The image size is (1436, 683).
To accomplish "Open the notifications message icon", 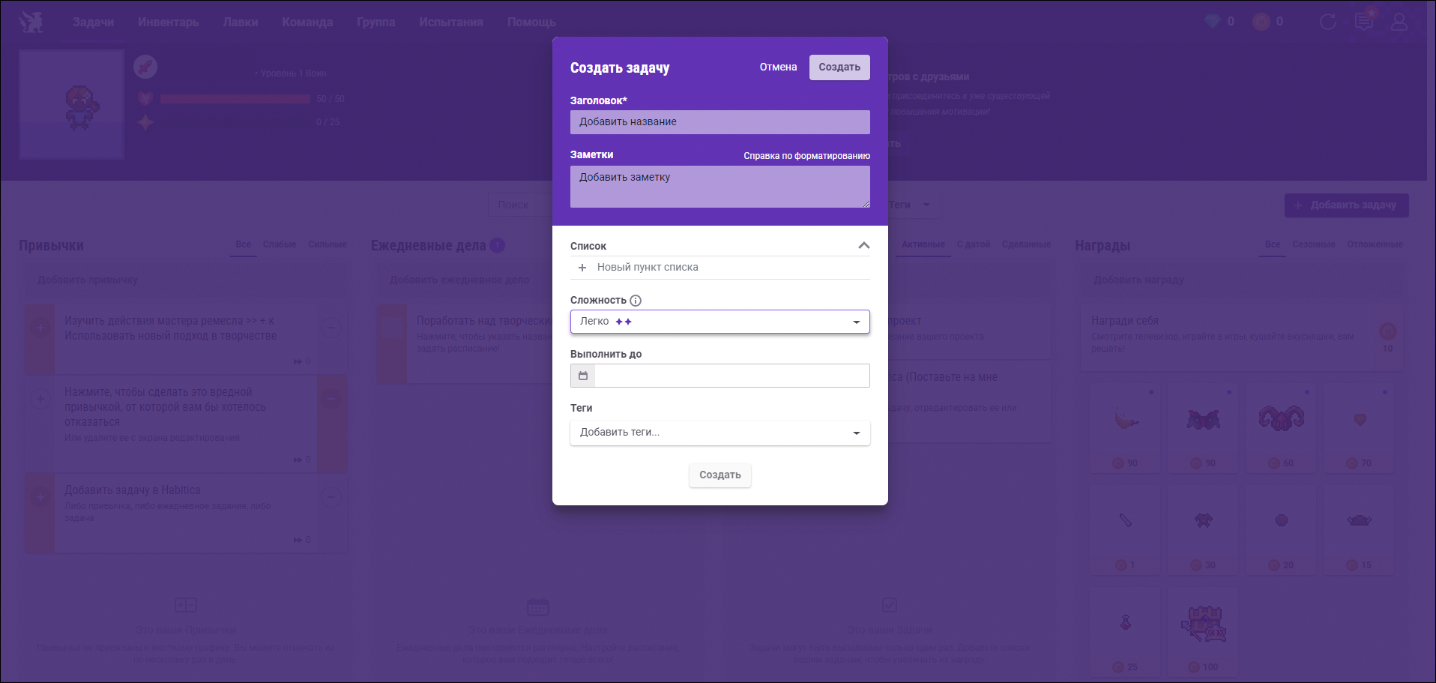I will 1363,22.
